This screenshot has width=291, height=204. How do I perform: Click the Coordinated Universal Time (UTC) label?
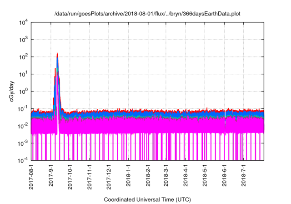pyautogui.click(x=147, y=200)
